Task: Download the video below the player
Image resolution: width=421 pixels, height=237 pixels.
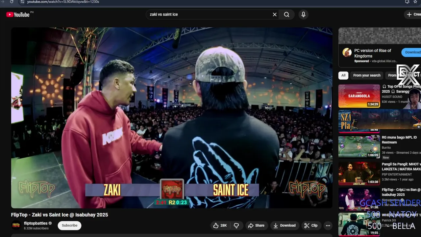Action: pyautogui.click(x=285, y=225)
